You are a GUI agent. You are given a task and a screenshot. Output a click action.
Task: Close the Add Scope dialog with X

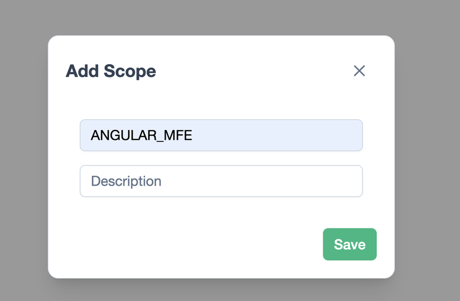point(359,71)
